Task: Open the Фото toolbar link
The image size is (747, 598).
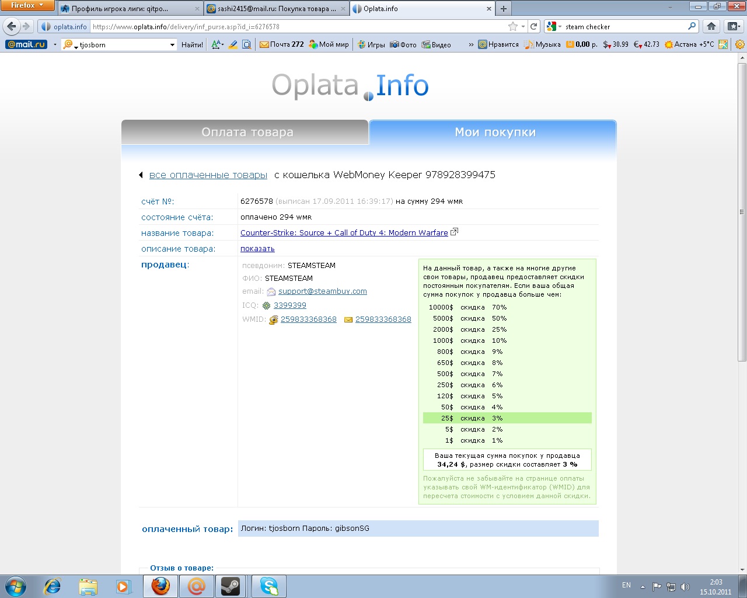Action: pos(403,44)
